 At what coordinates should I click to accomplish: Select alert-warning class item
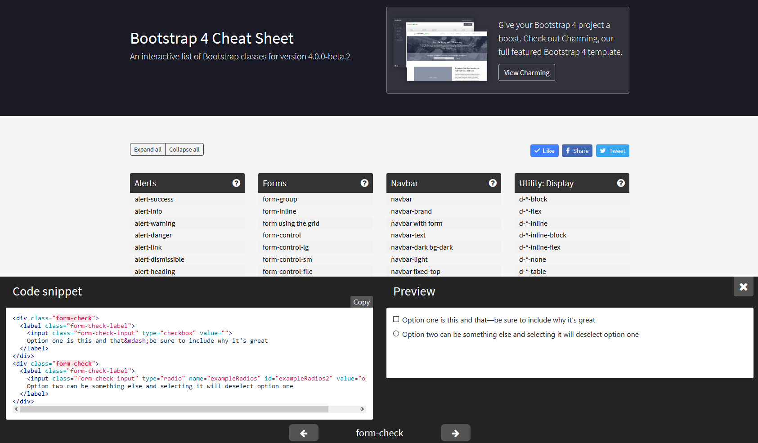187,223
